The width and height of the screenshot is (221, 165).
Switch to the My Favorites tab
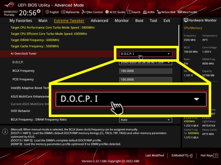21,21
